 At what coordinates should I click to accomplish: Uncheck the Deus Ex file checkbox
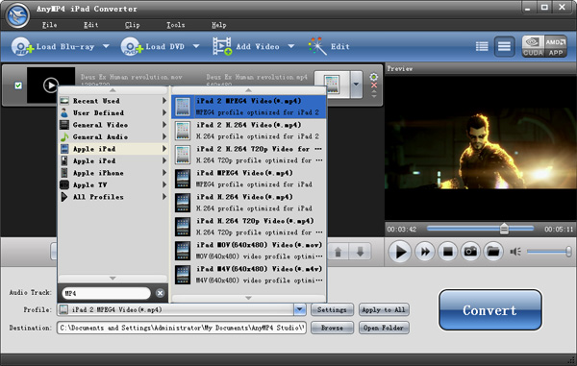coord(18,85)
